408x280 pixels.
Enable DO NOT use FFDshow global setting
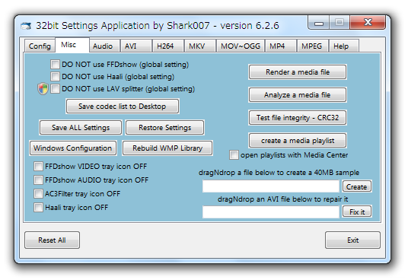click(x=55, y=64)
